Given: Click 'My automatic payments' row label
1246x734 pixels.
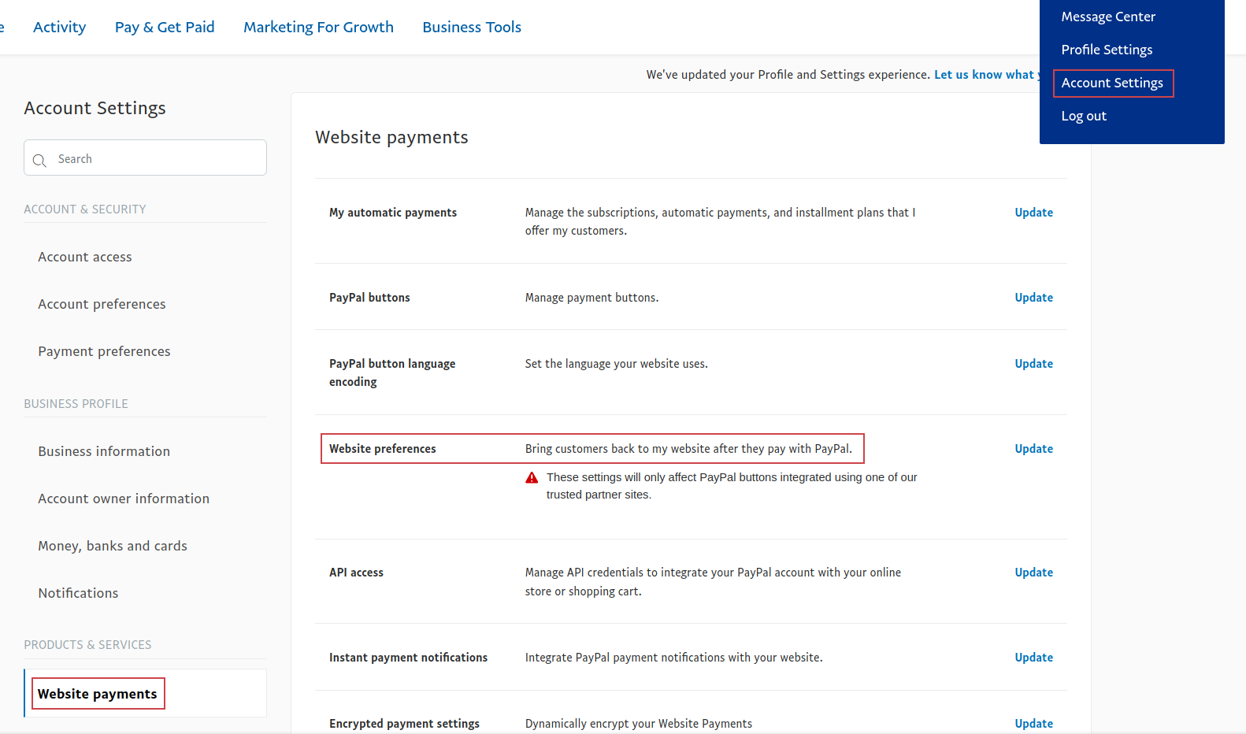Looking at the screenshot, I should pos(393,213).
